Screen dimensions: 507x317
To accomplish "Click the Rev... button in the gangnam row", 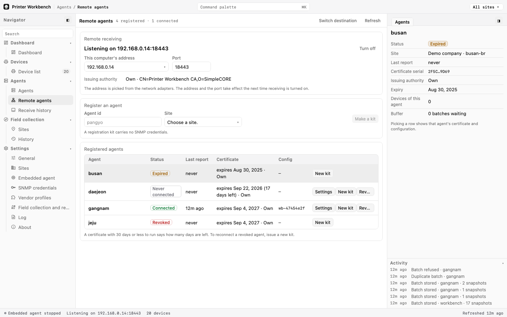I will (x=365, y=208).
